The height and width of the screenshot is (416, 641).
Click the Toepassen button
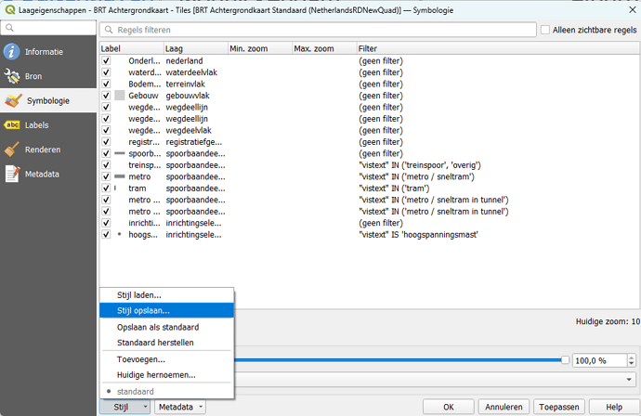[x=559, y=407]
